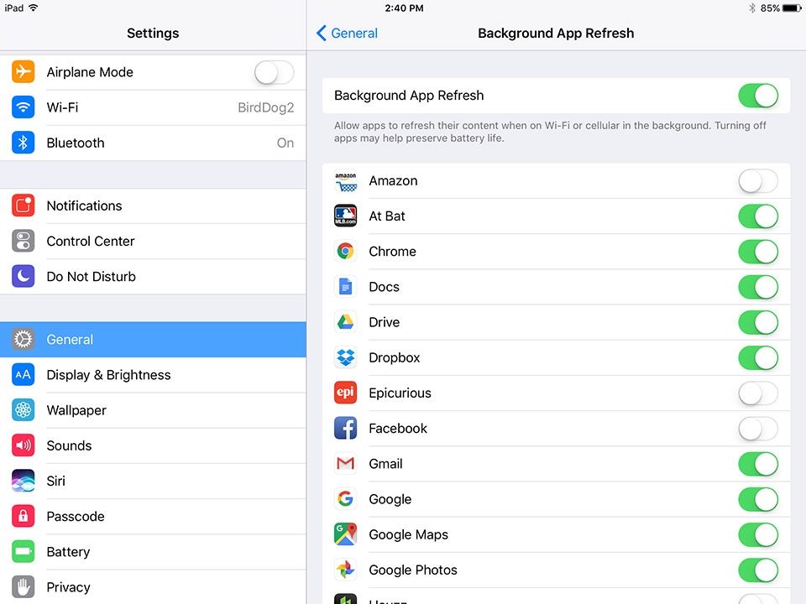Toggle the Google app refresh switch

click(758, 499)
